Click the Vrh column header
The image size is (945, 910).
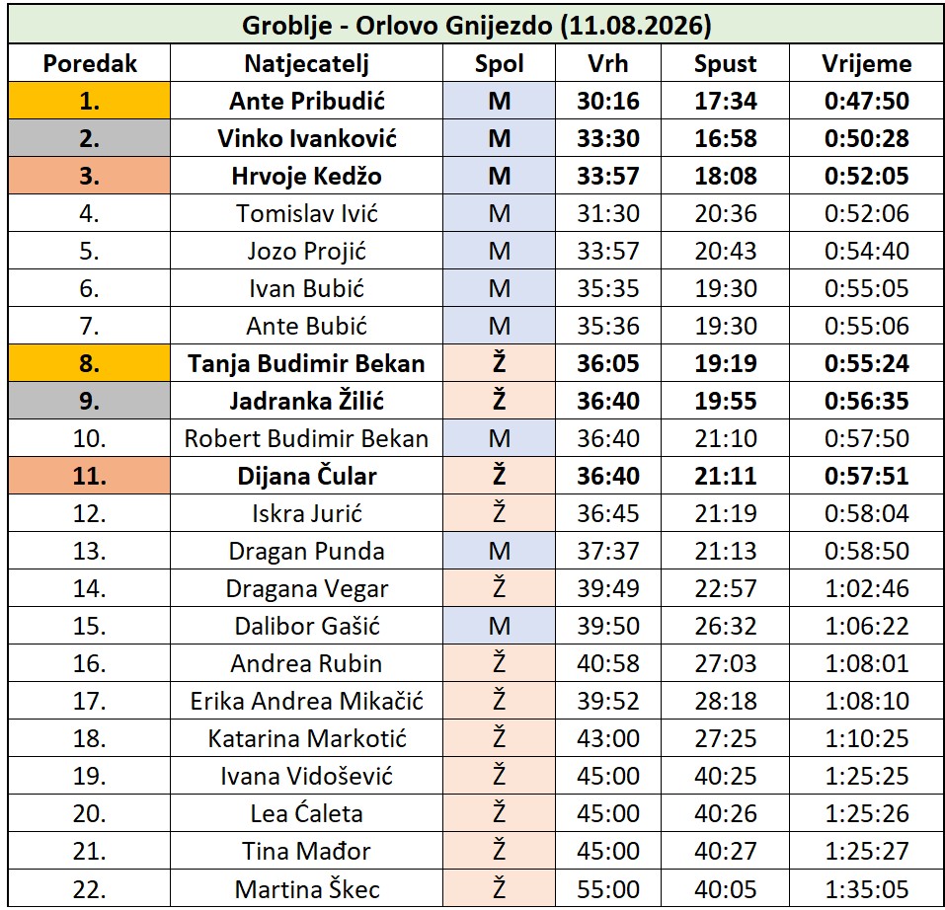(608, 63)
